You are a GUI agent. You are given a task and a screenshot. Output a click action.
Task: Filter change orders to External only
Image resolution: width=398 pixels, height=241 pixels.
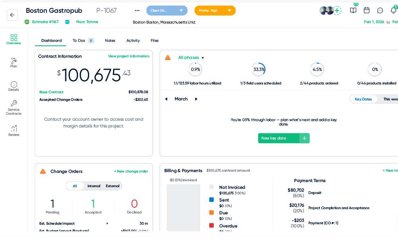pos(112,186)
